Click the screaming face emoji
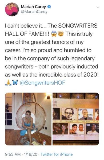Screen dimensions: 104x160 [x=54, y=34]
